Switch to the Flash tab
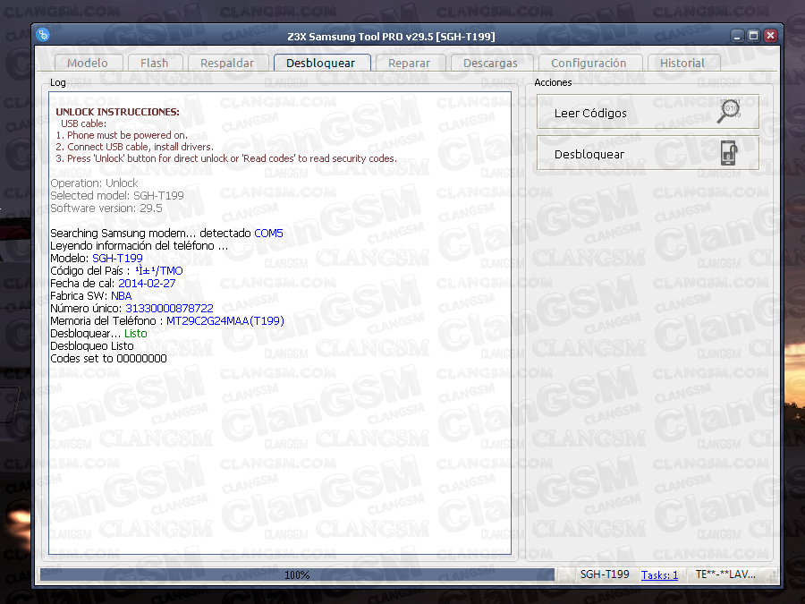The width and height of the screenshot is (805, 604). (155, 64)
